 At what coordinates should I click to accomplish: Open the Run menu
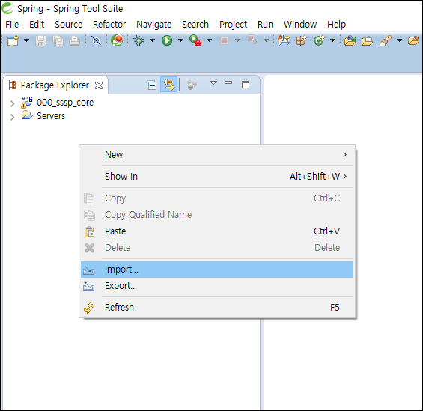coord(265,25)
